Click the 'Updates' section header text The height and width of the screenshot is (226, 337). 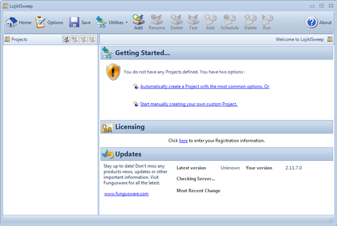128,154
